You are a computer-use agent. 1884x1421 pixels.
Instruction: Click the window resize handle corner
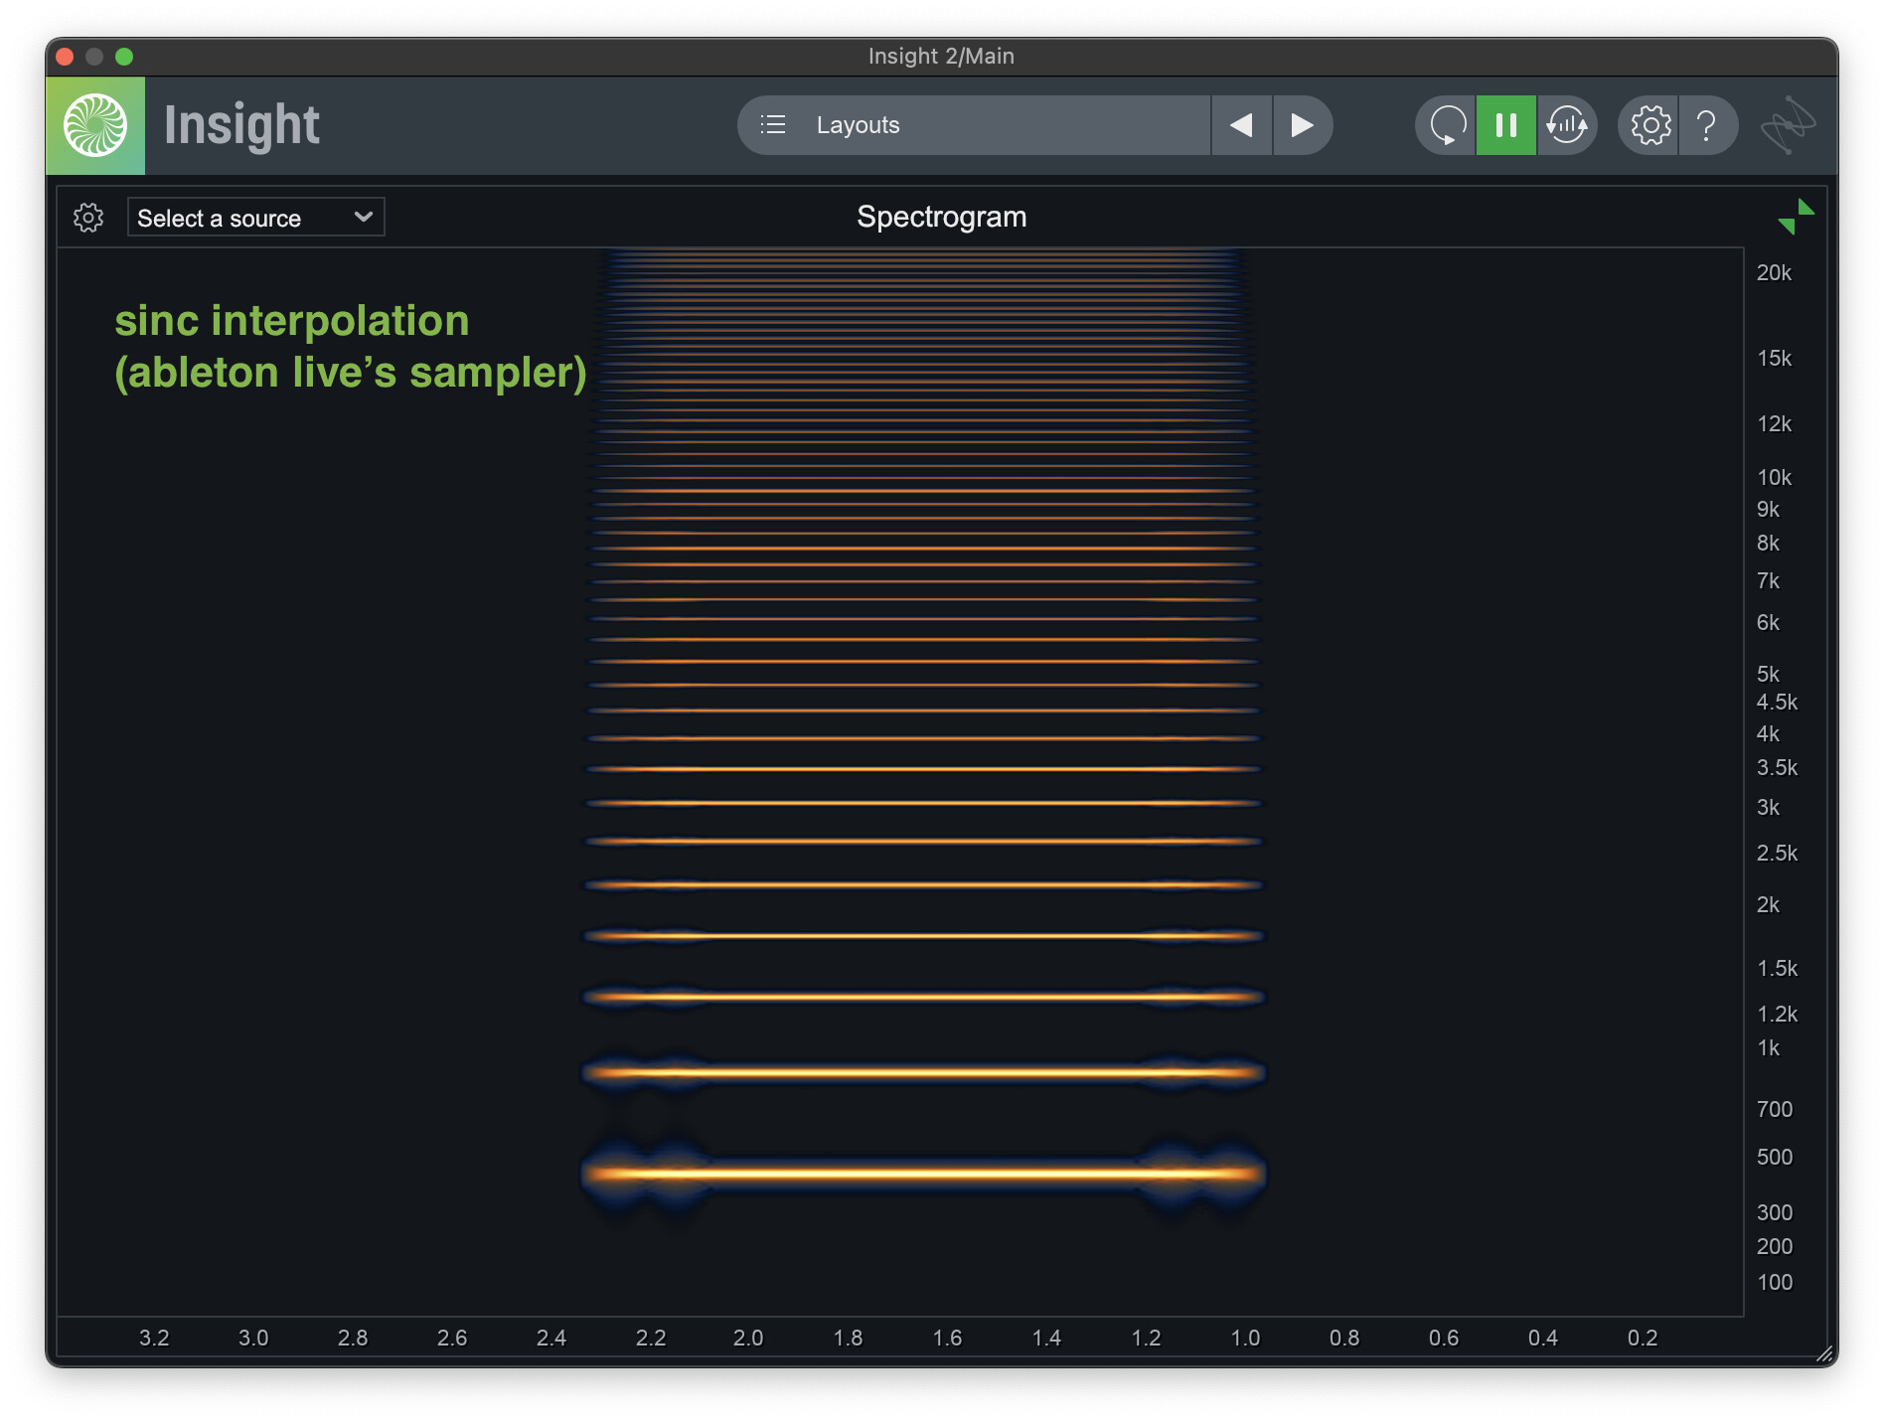click(x=1824, y=1353)
